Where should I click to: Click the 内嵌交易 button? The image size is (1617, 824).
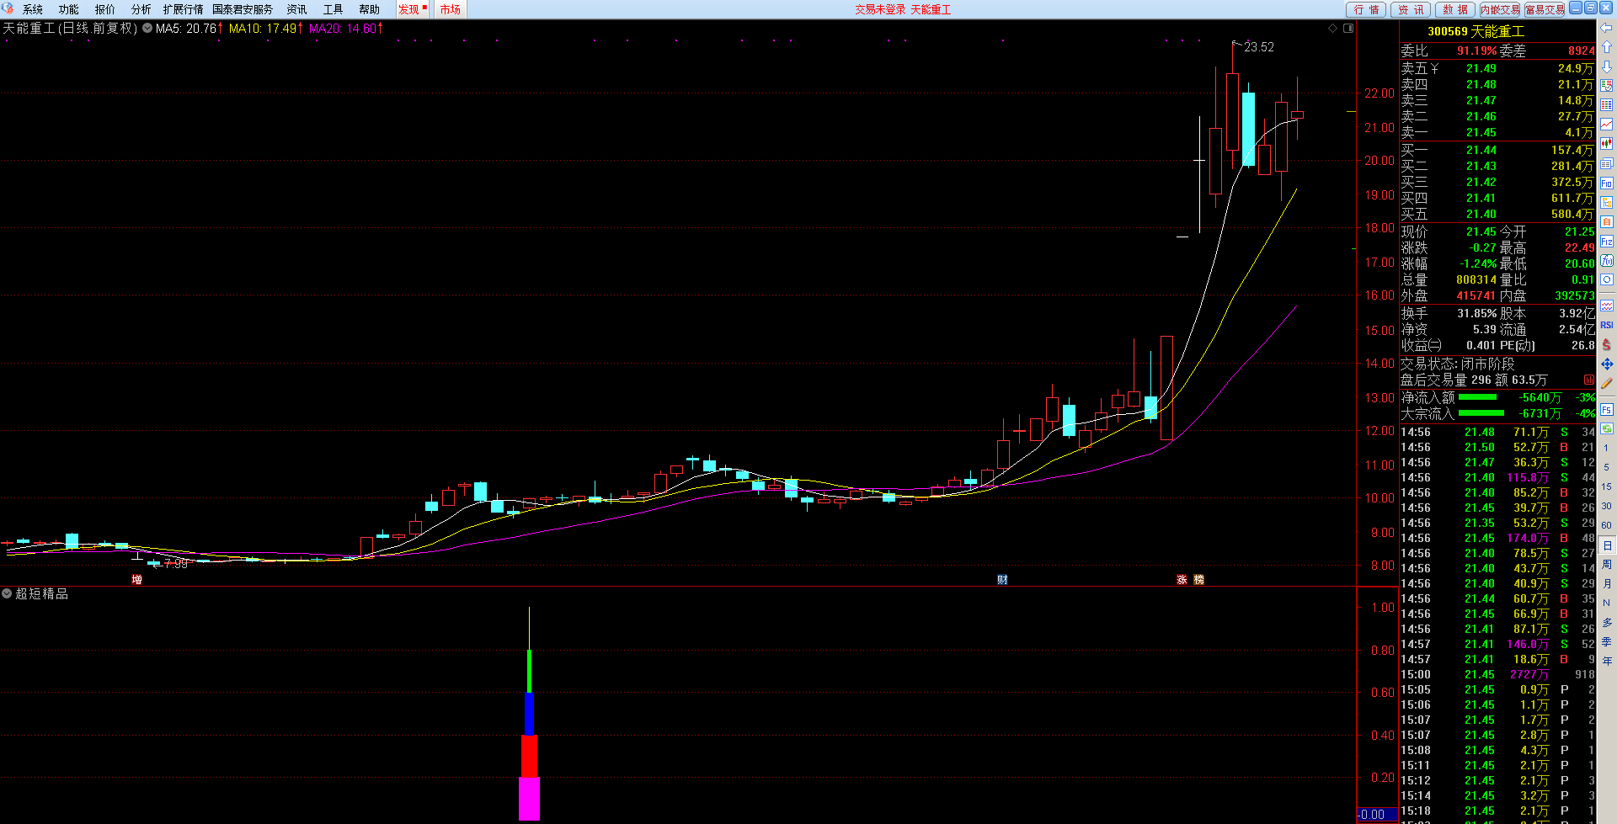click(x=1499, y=9)
